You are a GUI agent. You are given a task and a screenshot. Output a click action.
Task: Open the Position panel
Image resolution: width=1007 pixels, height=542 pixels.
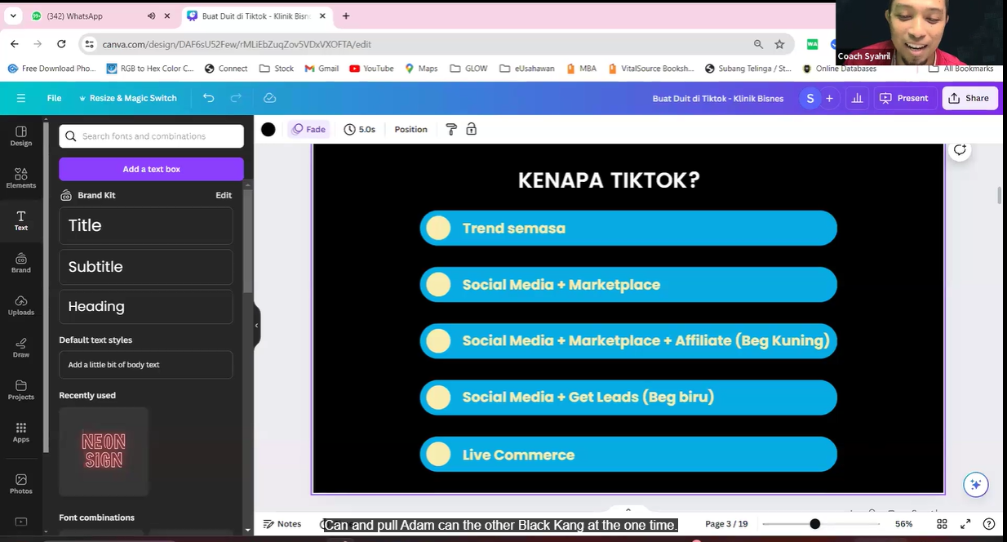(x=410, y=129)
